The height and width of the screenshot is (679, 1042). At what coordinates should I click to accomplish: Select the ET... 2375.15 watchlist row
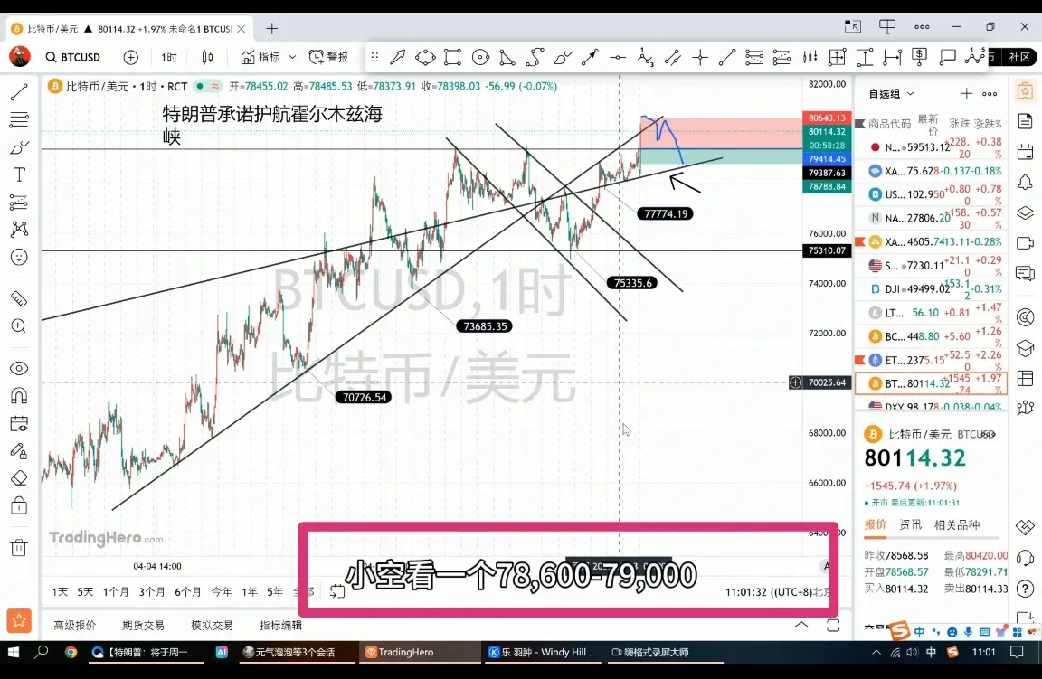tap(931, 360)
